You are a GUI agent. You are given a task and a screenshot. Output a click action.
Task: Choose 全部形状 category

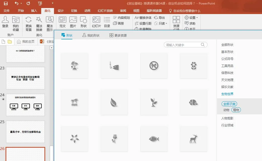[227, 45]
